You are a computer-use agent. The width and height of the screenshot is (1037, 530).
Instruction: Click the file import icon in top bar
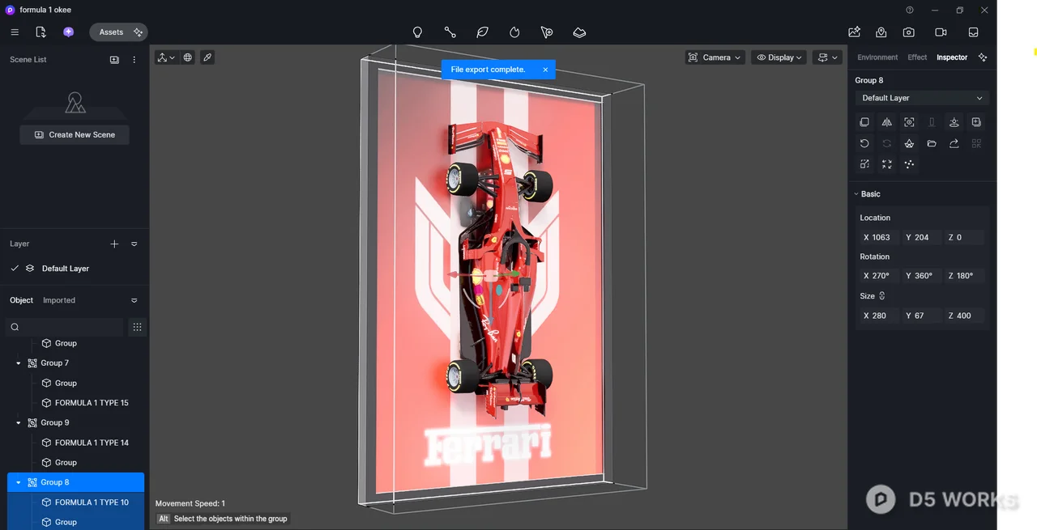[x=41, y=32]
